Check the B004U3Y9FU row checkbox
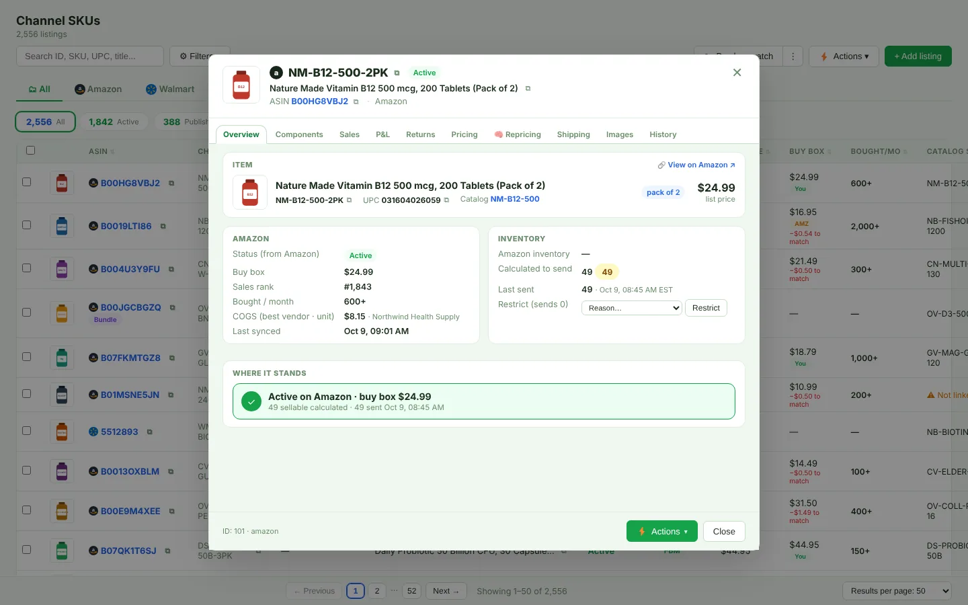The image size is (968, 605). [x=27, y=268]
